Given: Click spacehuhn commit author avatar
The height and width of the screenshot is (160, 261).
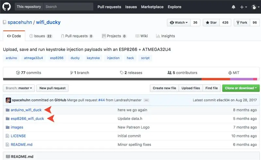Looking at the screenshot, I should pyautogui.click(x=8, y=100).
